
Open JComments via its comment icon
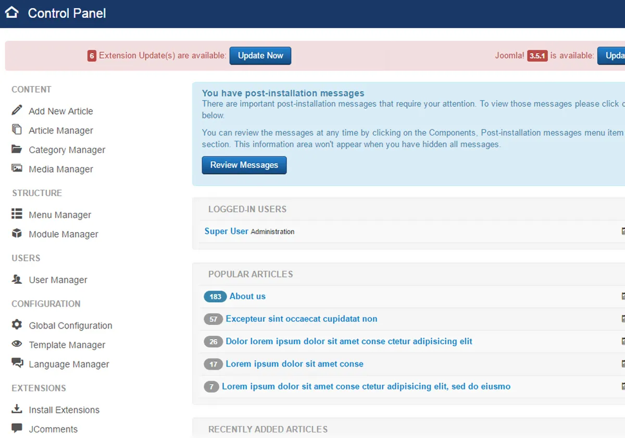pyautogui.click(x=17, y=428)
